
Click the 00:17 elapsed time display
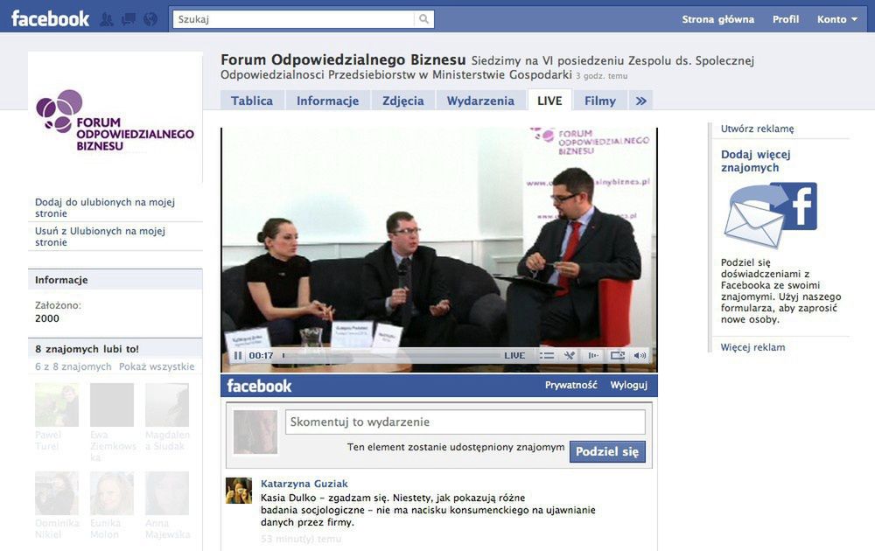pyautogui.click(x=261, y=355)
